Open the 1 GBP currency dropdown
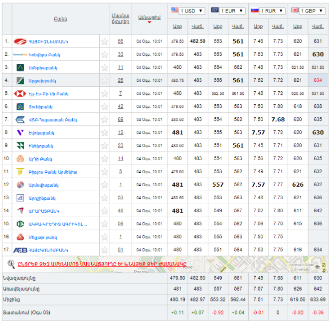 click(312, 11)
